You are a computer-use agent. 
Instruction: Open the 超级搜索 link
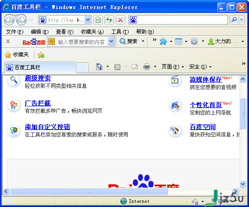pos(38,78)
